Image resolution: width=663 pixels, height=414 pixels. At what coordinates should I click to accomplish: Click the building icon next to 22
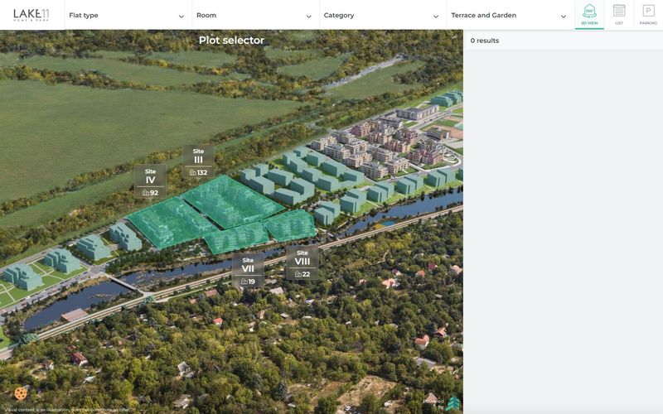(x=298, y=274)
